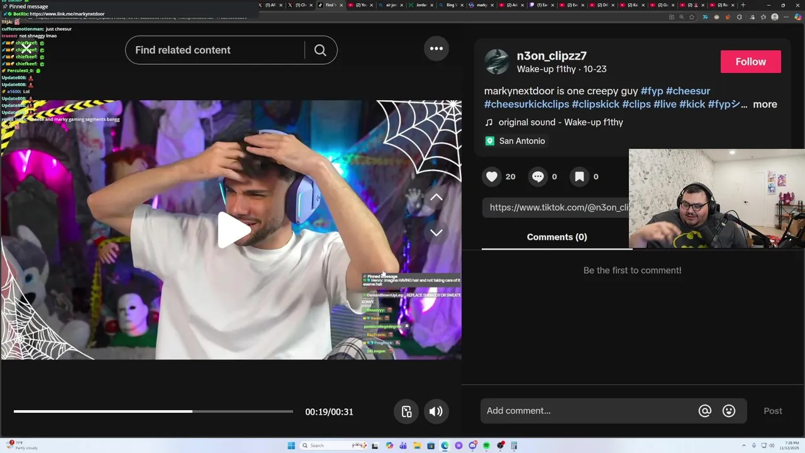Open Microsoft Edge from taskbar

(445, 445)
